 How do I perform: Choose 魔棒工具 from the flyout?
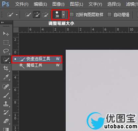coord(37,65)
